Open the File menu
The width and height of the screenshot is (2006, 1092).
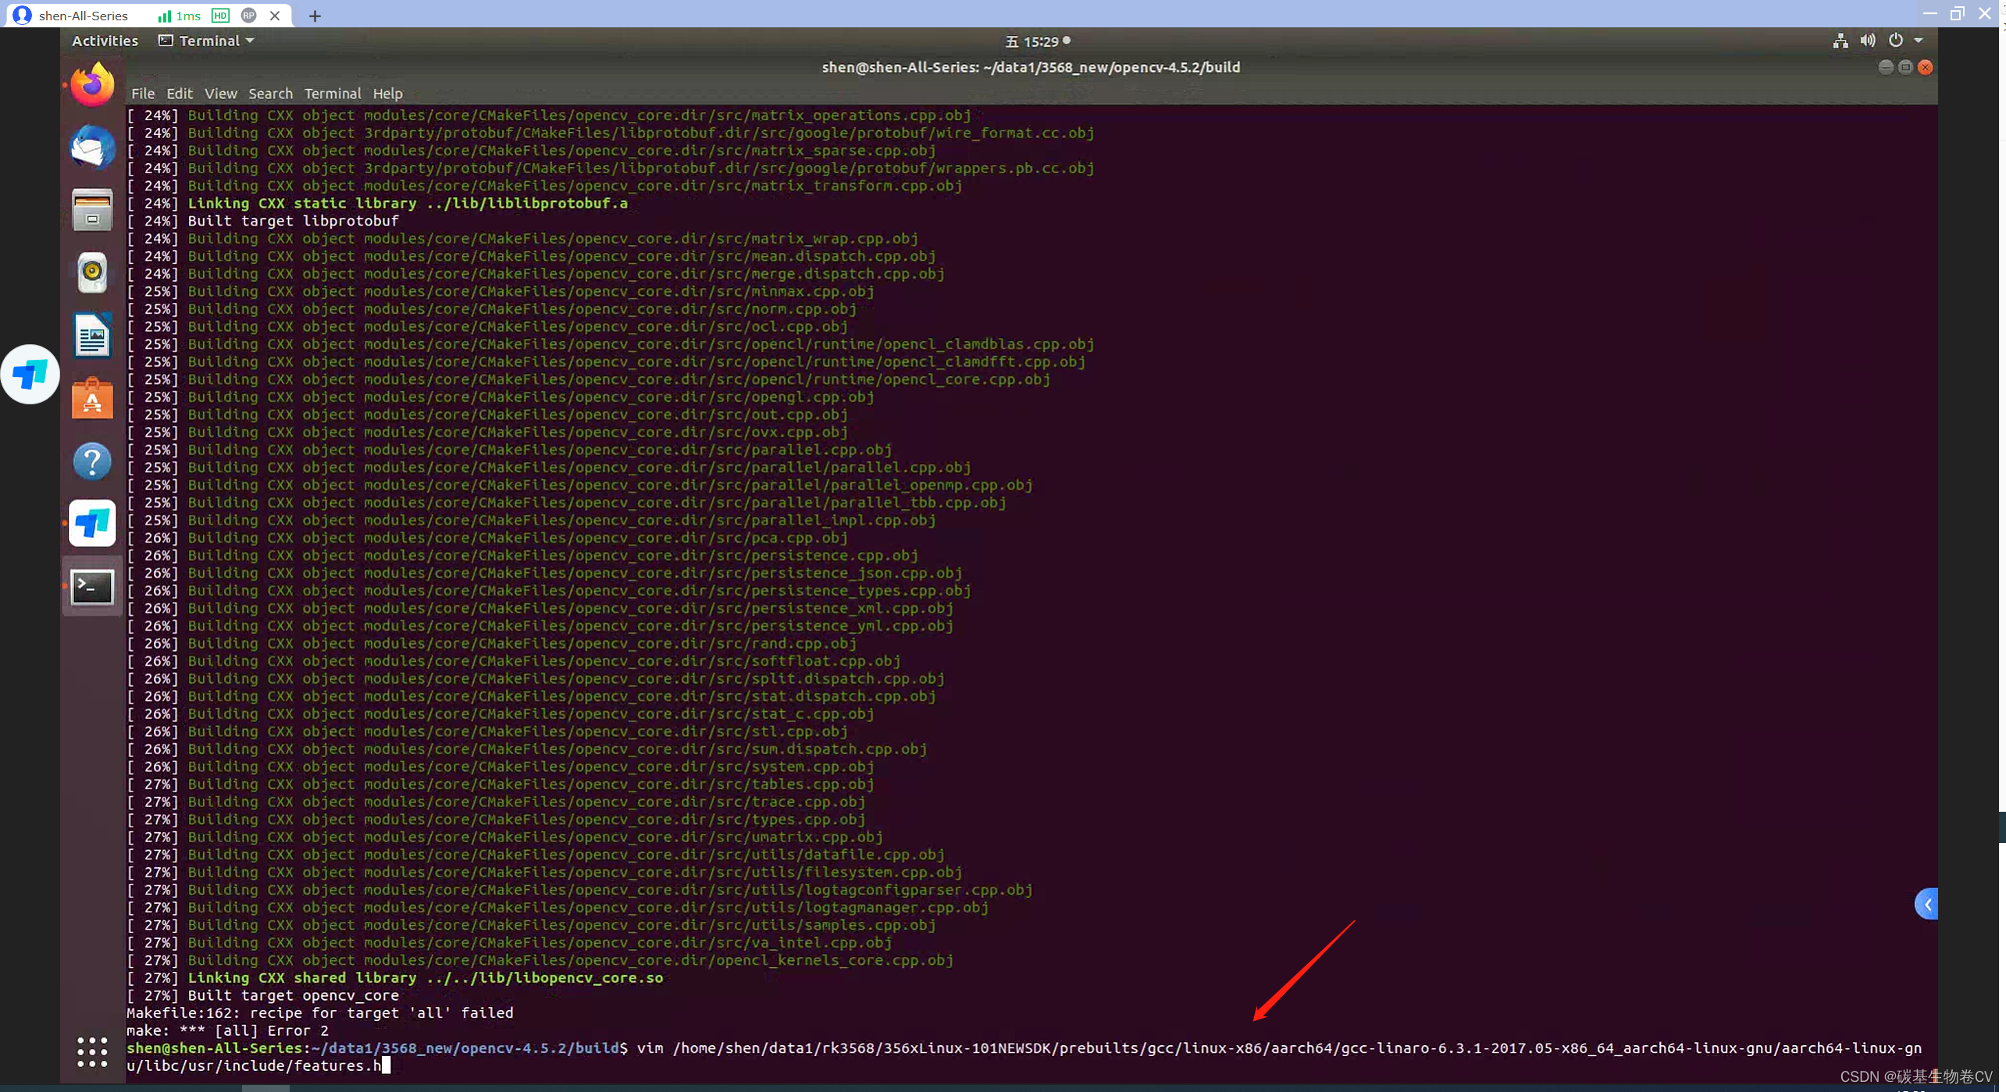point(143,94)
